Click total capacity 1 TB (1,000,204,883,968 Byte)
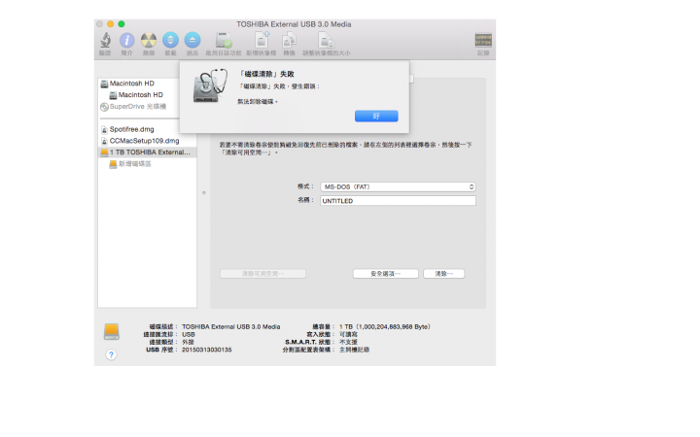Viewport: 700px width, 437px height. (385, 327)
